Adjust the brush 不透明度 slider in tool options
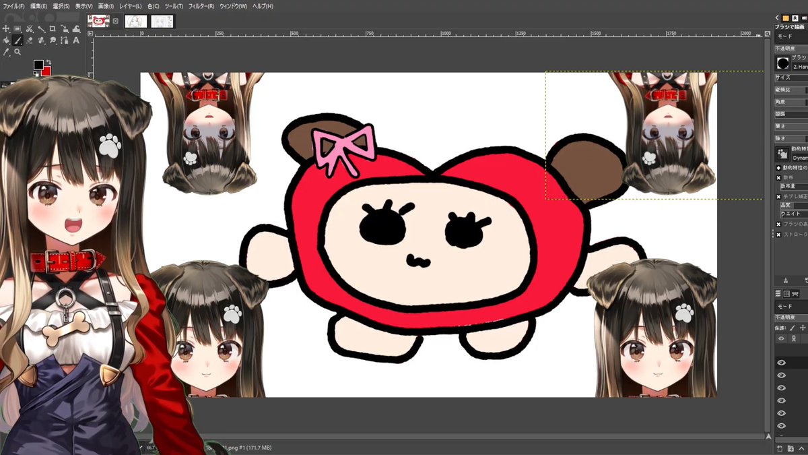 click(792, 49)
